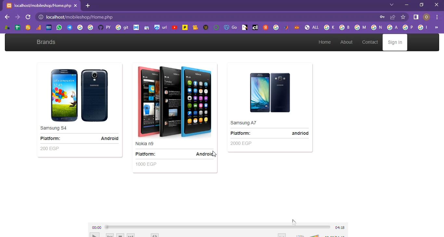The width and height of the screenshot is (444, 237).
Task: Toggle the browser side panel
Action: pos(416,17)
